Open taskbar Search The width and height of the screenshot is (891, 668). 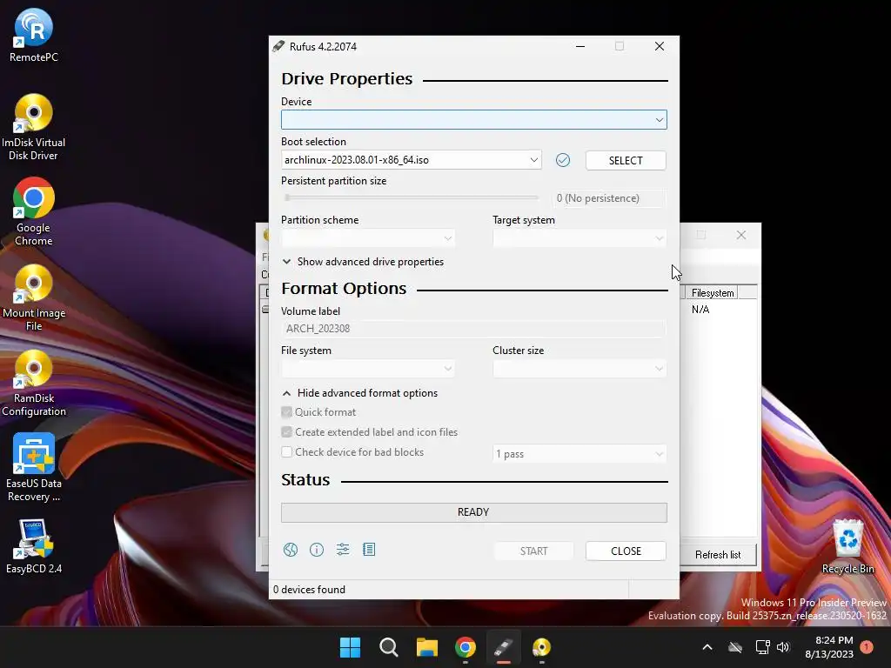[x=389, y=647]
